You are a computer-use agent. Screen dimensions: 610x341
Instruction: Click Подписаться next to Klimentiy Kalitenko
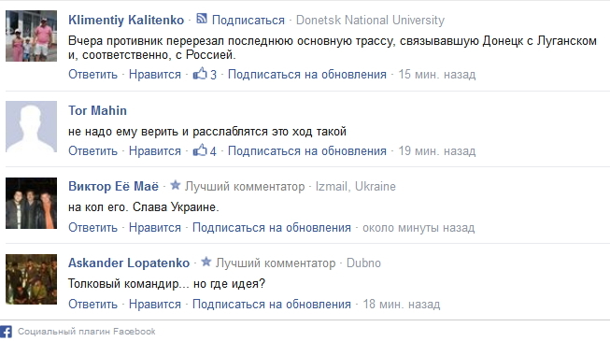[x=248, y=21]
